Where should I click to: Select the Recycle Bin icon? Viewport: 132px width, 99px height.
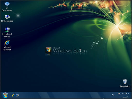pos(125,83)
